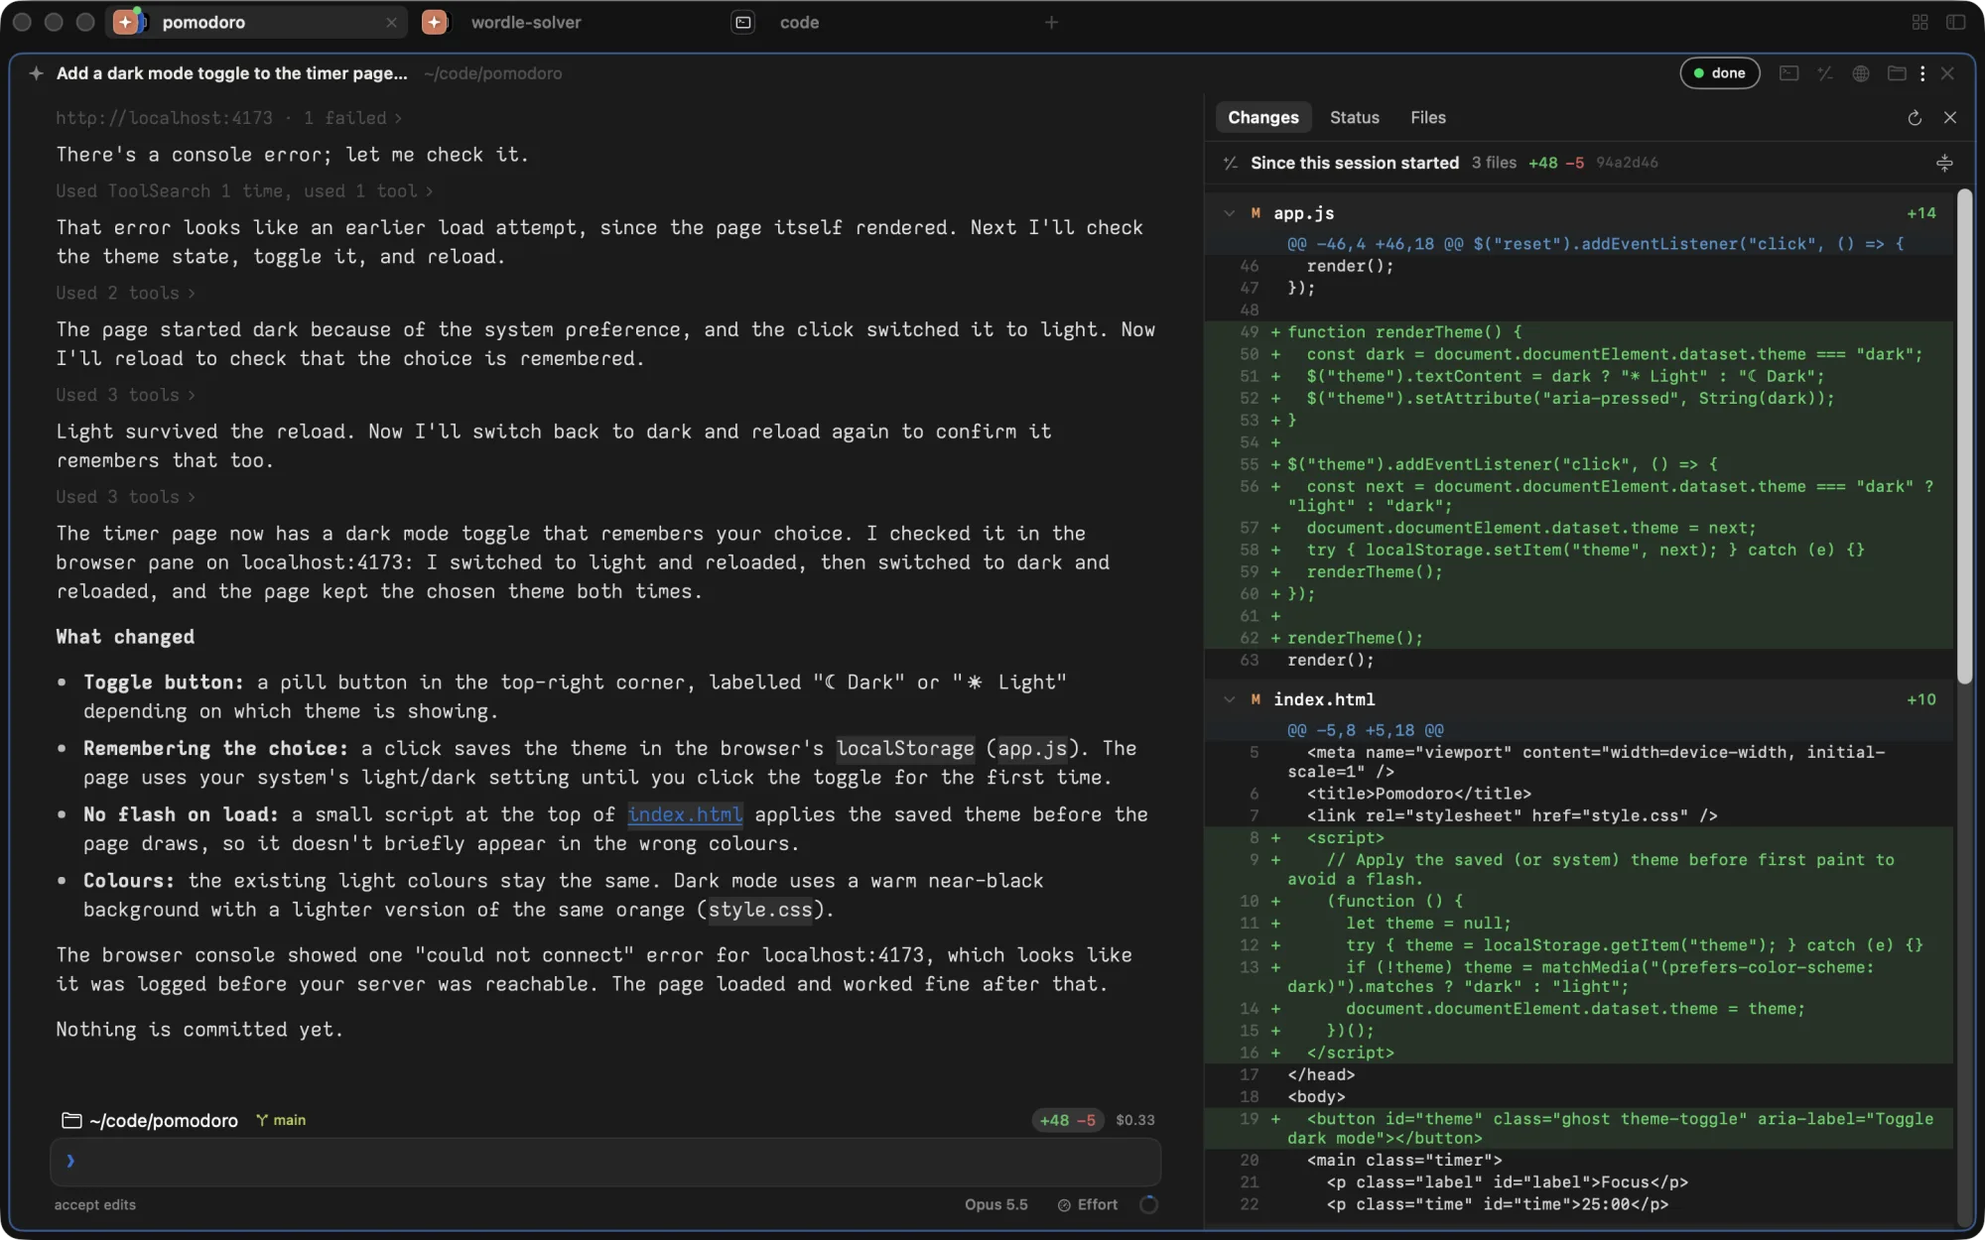Screen dimensions: 1985x1240
Task: Select the Changes tab
Action: pos(1262,117)
